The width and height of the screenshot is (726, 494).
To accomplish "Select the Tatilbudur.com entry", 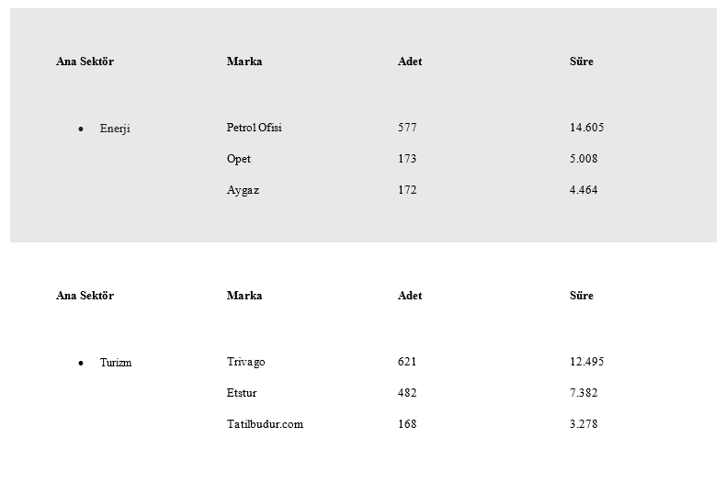I will pos(265,424).
